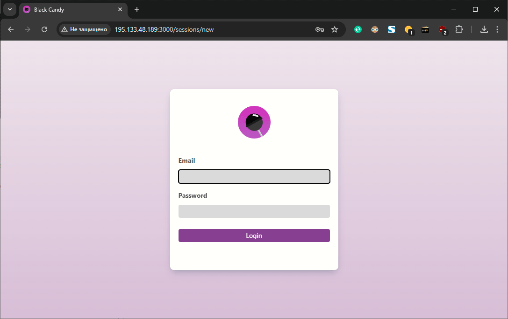Open the yellow extension with badge 1
The width and height of the screenshot is (508, 319).
tap(409, 30)
